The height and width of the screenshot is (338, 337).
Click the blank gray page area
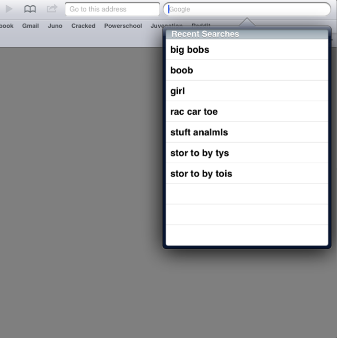click(81, 192)
